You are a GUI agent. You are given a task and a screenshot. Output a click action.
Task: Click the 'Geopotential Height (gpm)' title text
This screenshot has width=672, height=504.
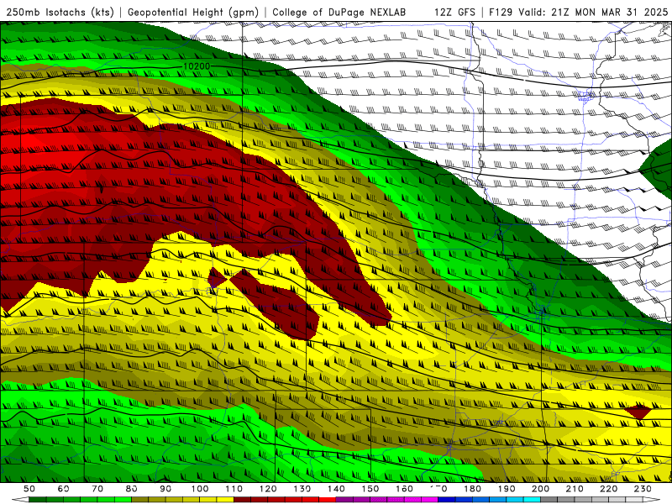click(x=193, y=12)
